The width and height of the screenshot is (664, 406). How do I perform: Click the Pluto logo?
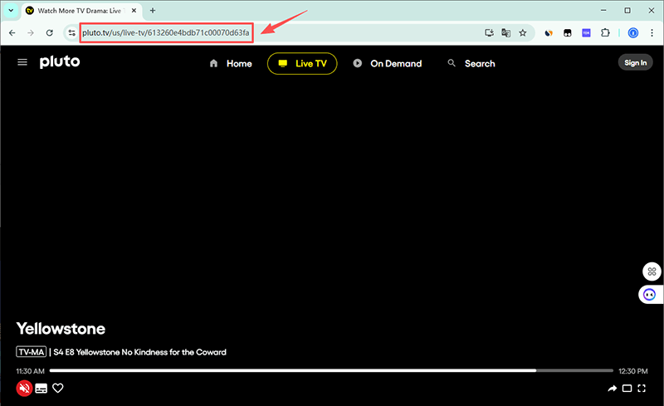coord(60,62)
